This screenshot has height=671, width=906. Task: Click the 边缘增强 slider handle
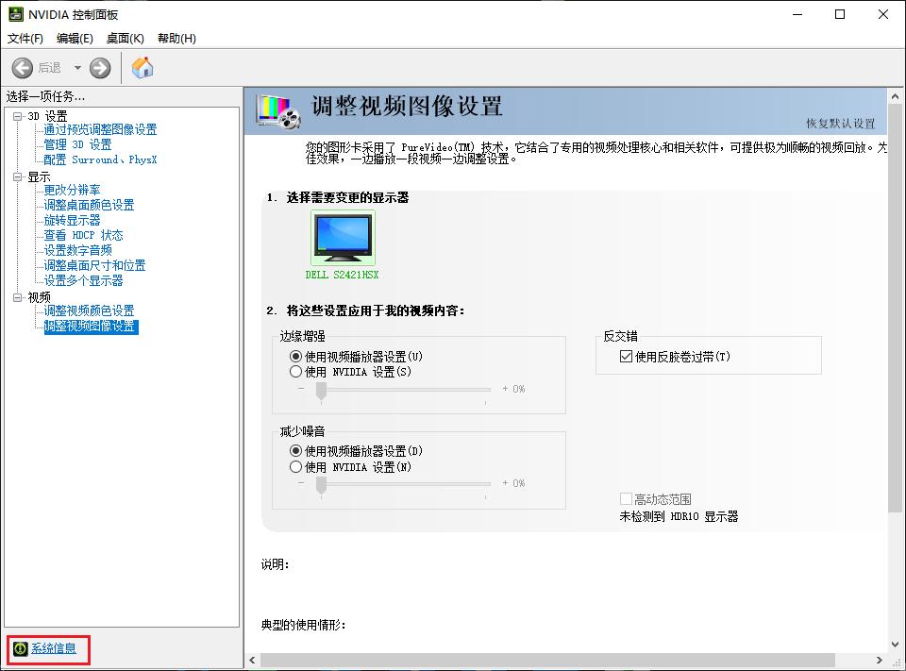[x=321, y=391]
